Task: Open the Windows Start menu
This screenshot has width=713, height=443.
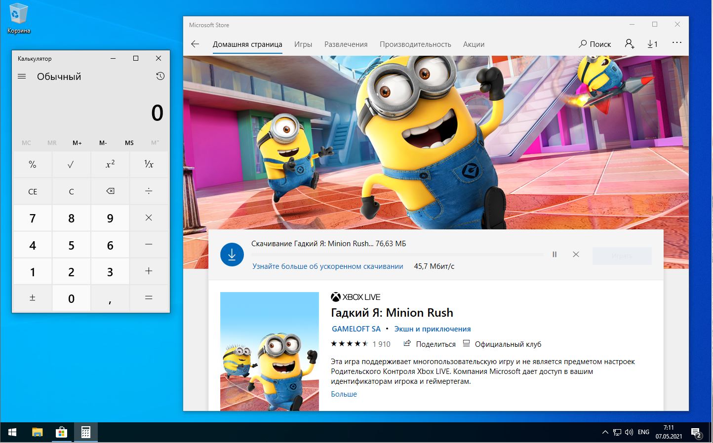Action: pyautogui.click(x=12, y=433)
